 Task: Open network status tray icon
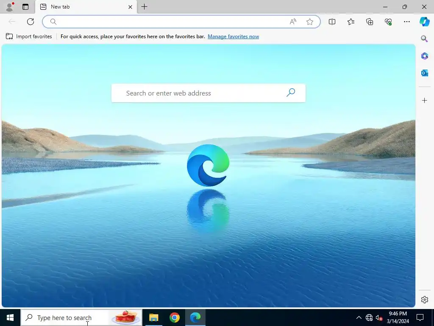coord(369,318)
